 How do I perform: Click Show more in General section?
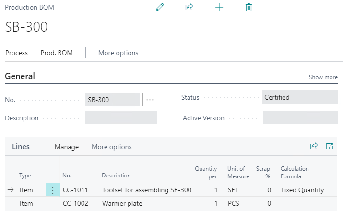tap(323, 77)
